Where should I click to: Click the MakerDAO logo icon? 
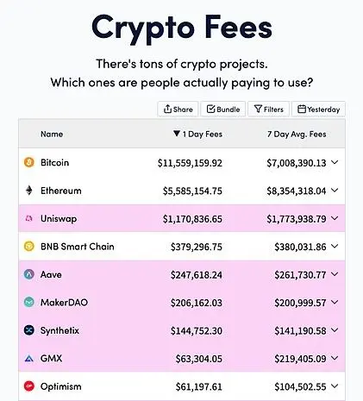pos(28,302)
